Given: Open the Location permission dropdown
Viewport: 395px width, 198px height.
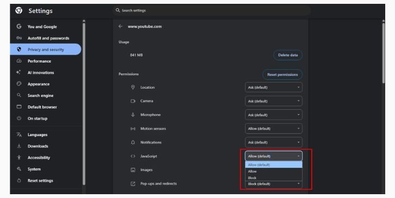Looking at the screenshot, I should [x=274, y=87].
